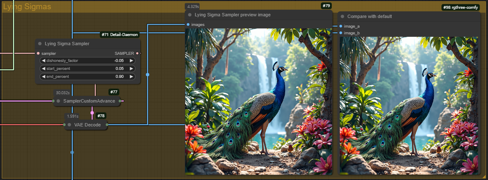The width and height of the screenshot is (488, 180).
Task: Click the 1.591s execution time label
Action: (x=73, y=116)
